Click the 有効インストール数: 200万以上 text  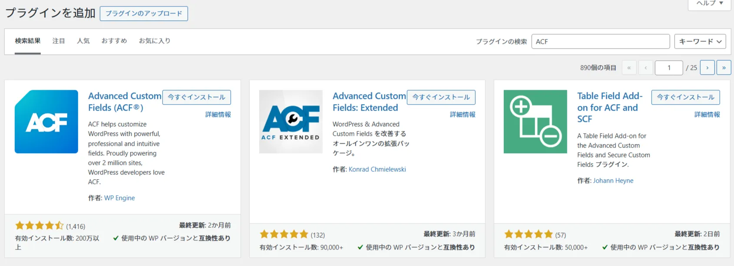[57, 243]
